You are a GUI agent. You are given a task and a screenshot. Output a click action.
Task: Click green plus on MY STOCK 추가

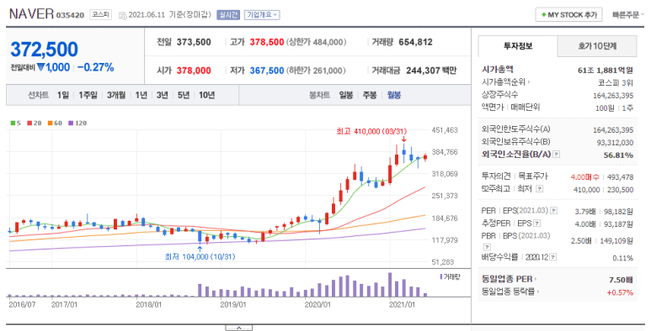point(543,15)
